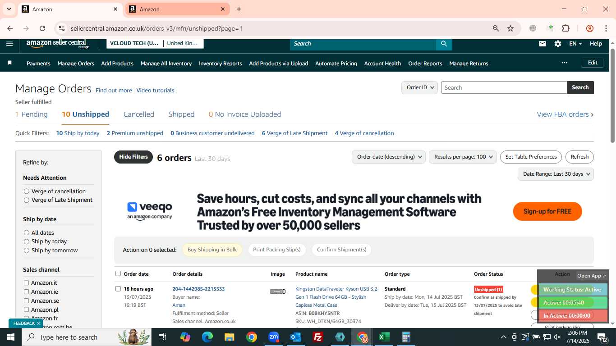Click the site information icon in address bar
Image resolution: width=616 pixels, height=346 pixels.
[62, 28]
